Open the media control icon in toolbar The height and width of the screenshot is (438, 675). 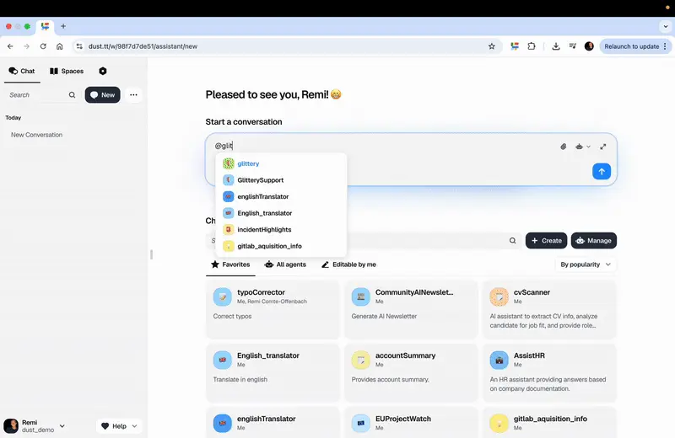click(x=573, y=46)
